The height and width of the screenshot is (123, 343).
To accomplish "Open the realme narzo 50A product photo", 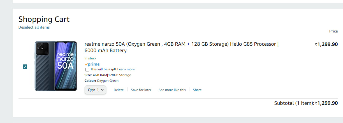I will [x=56, y=66].
